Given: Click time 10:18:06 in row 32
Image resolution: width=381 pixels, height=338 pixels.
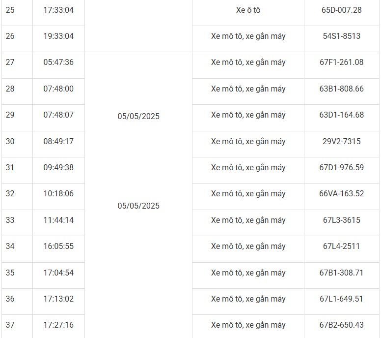Looking at the screenshot, I should pos(58,194).
